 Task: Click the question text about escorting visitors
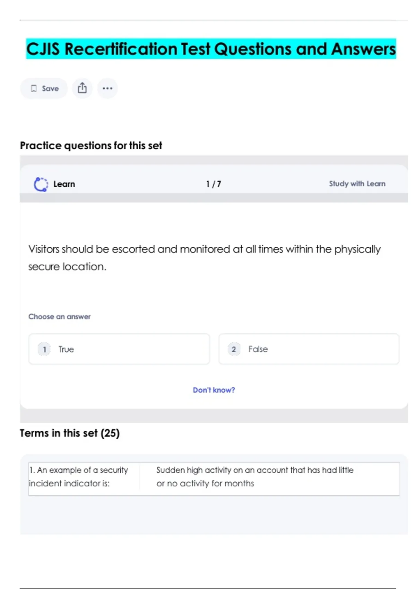(x=205, y=257)
